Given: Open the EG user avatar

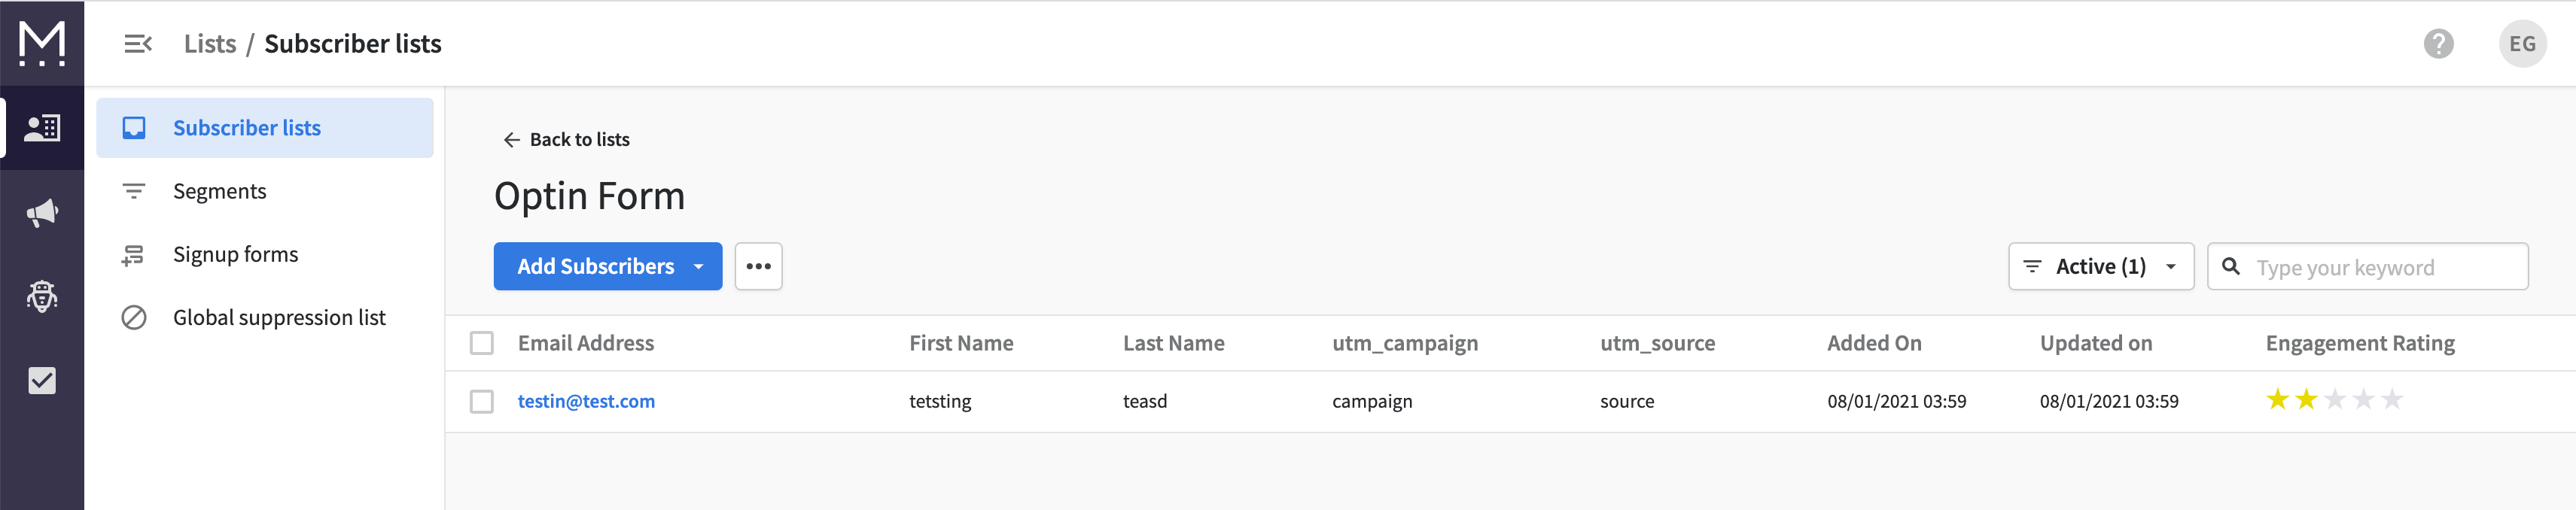Looking at the screenshot, I should click(x=2521, y=44).
